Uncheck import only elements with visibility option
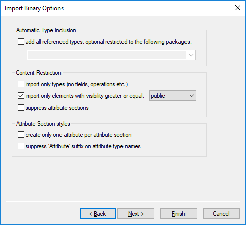The height and width of the screenshot is (225, 246). (x=21, y=96)
